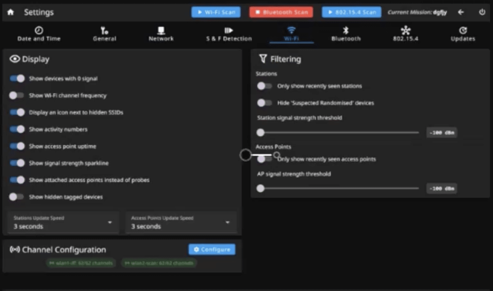
Task: Start the 802.15.4 Scan
Action: 351,12
